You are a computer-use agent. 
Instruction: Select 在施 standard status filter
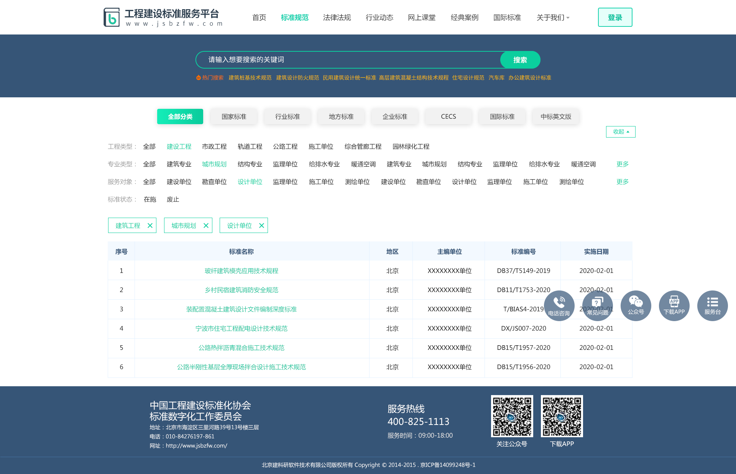point(150,199)
